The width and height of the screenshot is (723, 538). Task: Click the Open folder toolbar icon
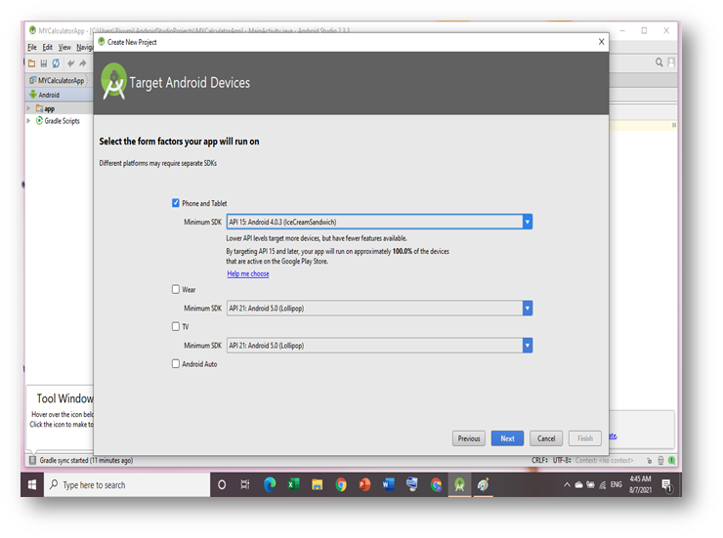32,63
